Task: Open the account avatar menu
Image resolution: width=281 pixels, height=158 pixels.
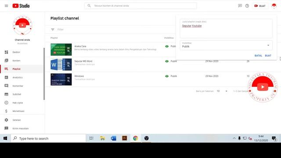Action: pyautogui.click(x=274, y=6)
